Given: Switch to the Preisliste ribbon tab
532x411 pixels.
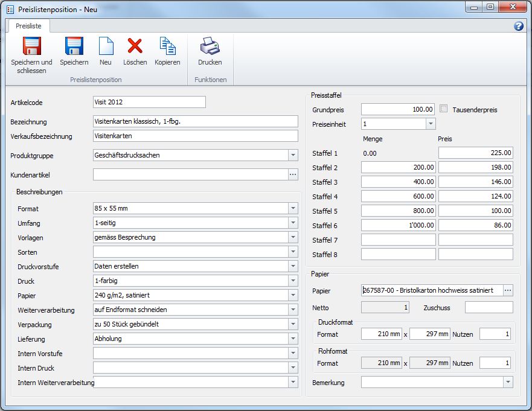Looking at the screenshot, I should pos(28,26).
